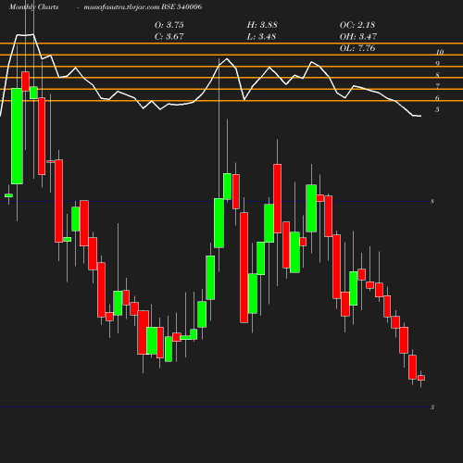The width and height of the screenshot is (463, 463).
Task: Click the tall green candle at the chart start
Action: [x=17, y=136]
